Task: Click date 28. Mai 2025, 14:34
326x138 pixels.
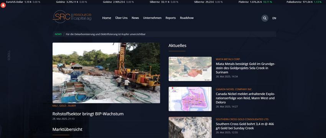Action: pyautogui.click(x=227, y=77)
